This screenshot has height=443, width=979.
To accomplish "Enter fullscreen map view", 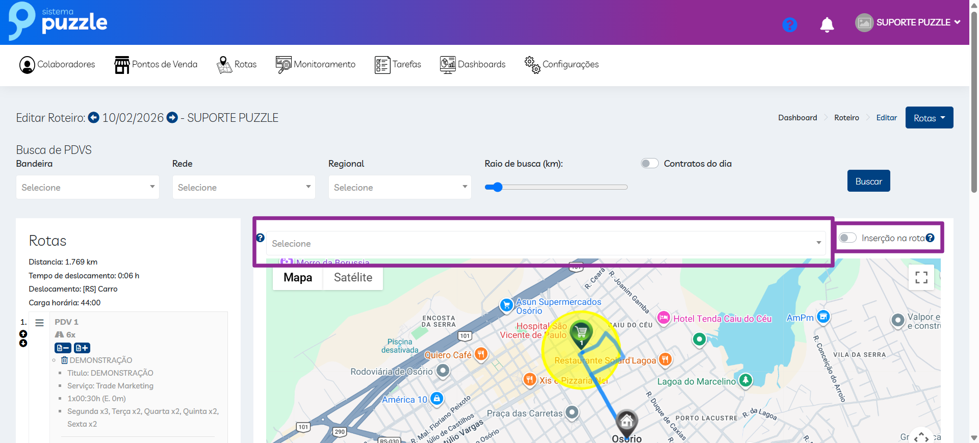I will pyautogui.click(x=921, y=277).
